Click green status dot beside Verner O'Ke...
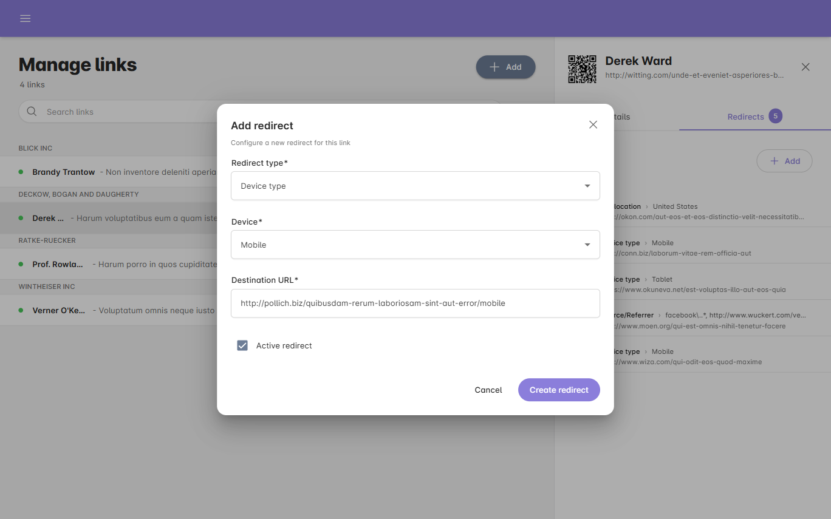The height and width of the screenshot is (519, 831). [x=21, y=310]
